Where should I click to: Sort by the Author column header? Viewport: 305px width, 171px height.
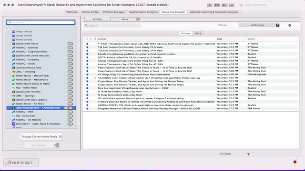251,39
